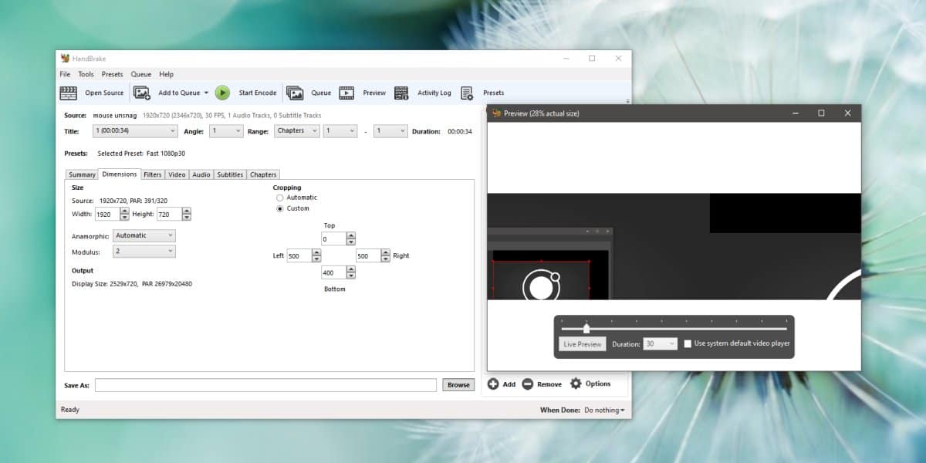Viewport: 926px width, 463px height.
Task: Click the 'Display Size: 2529x720' output text
Action: (103, 284)
